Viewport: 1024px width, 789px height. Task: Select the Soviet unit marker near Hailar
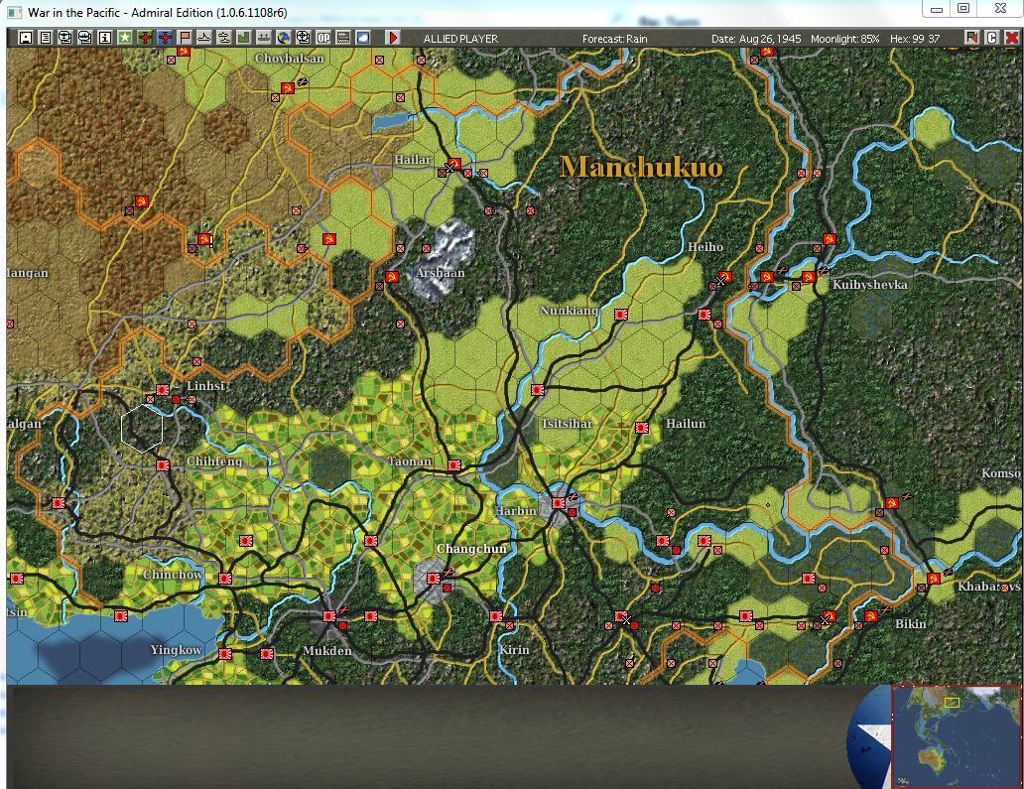point(454,164)
